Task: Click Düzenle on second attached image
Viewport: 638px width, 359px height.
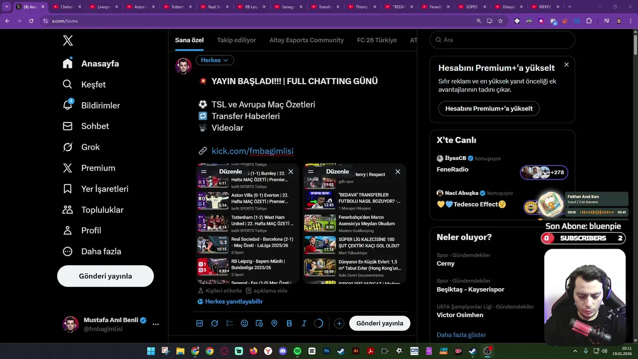Action: (x=337, y=172)
